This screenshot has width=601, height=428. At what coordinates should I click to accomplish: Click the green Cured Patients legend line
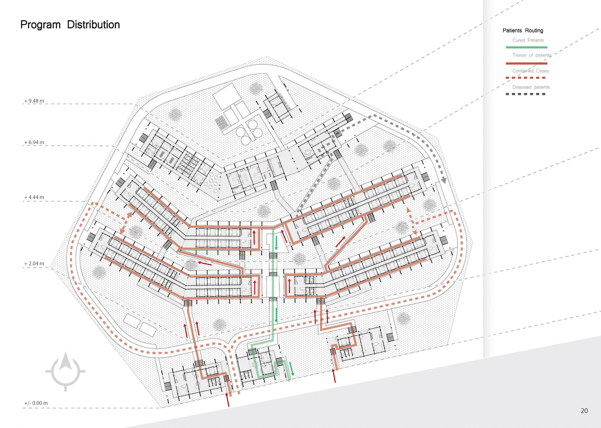[527, 47]
